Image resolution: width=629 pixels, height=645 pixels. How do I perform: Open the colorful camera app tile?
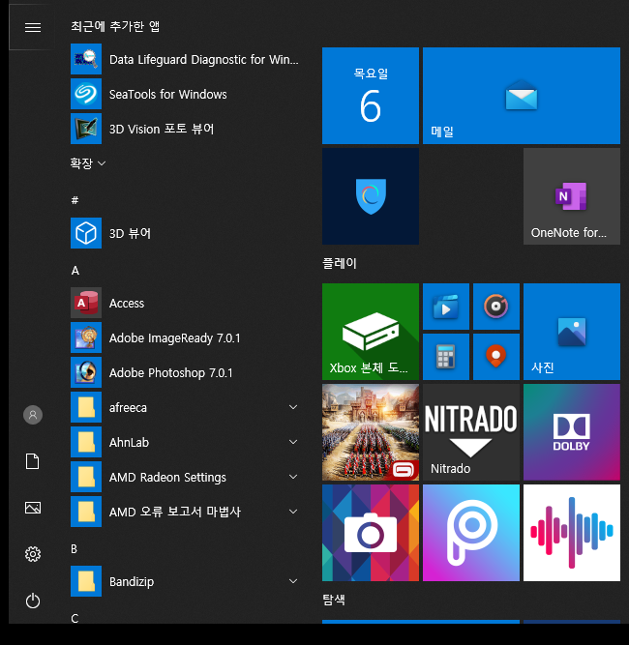point(371,533)
